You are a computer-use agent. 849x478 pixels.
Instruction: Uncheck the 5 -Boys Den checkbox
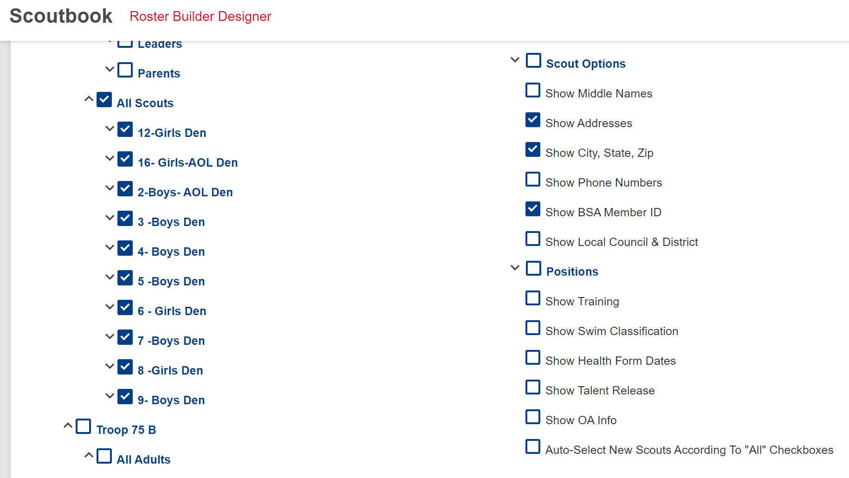[x=125, y=278]
